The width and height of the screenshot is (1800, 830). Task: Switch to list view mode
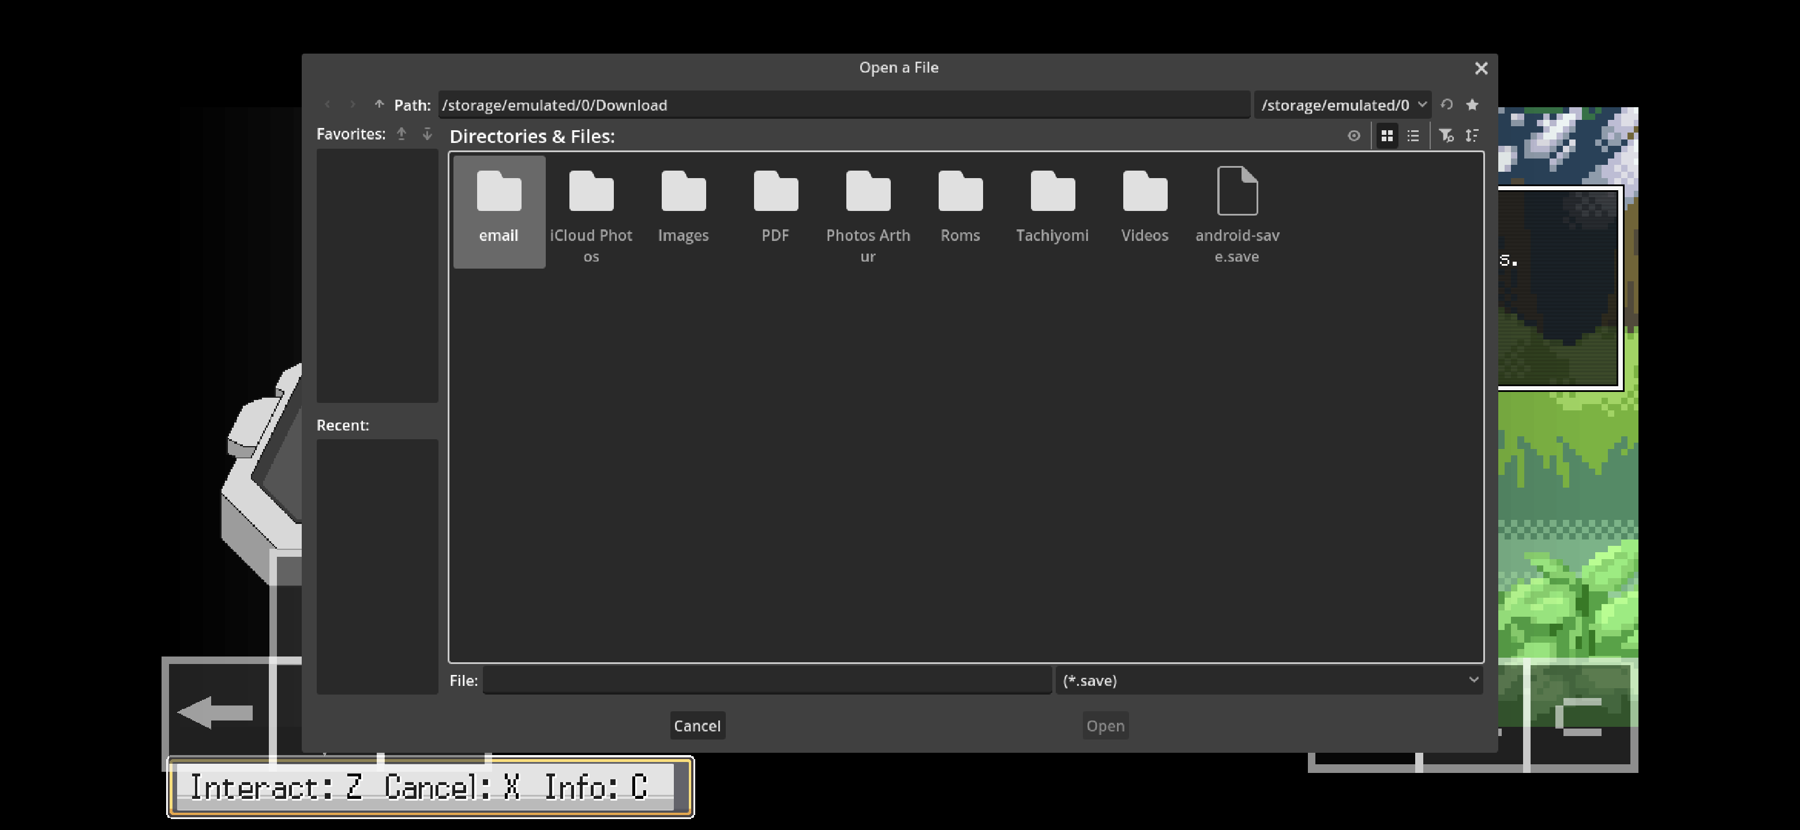1413,135
